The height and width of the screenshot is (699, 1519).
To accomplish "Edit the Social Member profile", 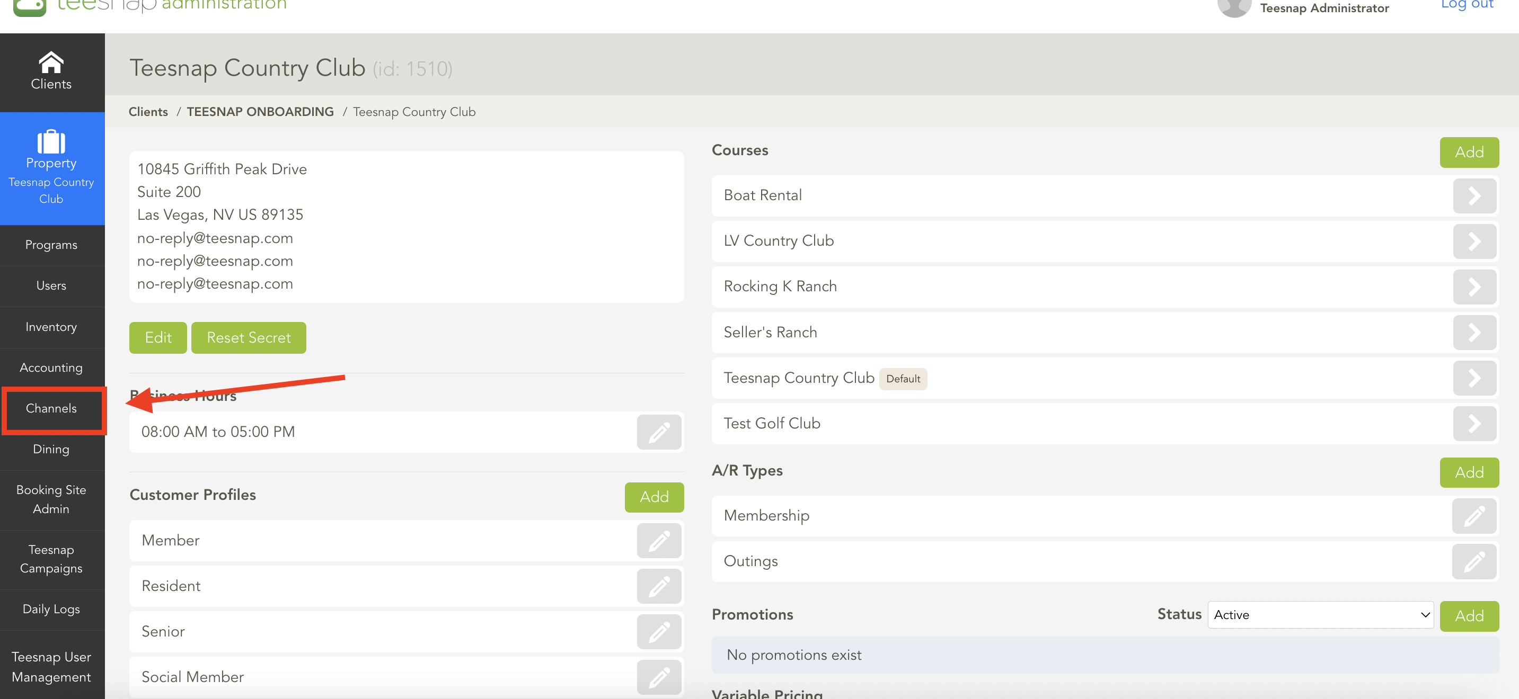I will (659, 677).
